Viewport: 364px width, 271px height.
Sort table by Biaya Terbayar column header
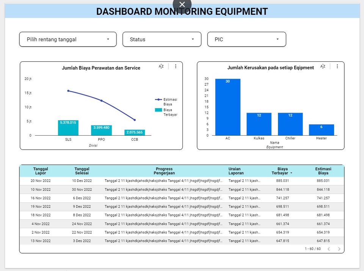coord(282,171)
